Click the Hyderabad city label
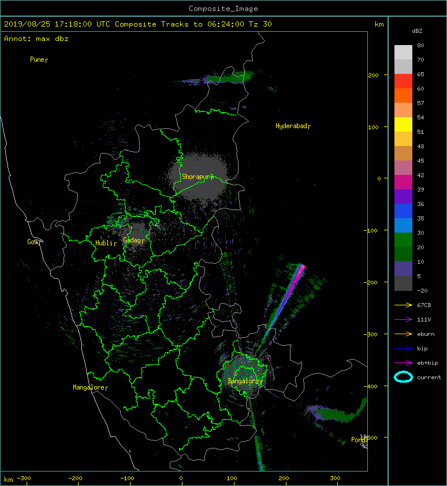 293,126
